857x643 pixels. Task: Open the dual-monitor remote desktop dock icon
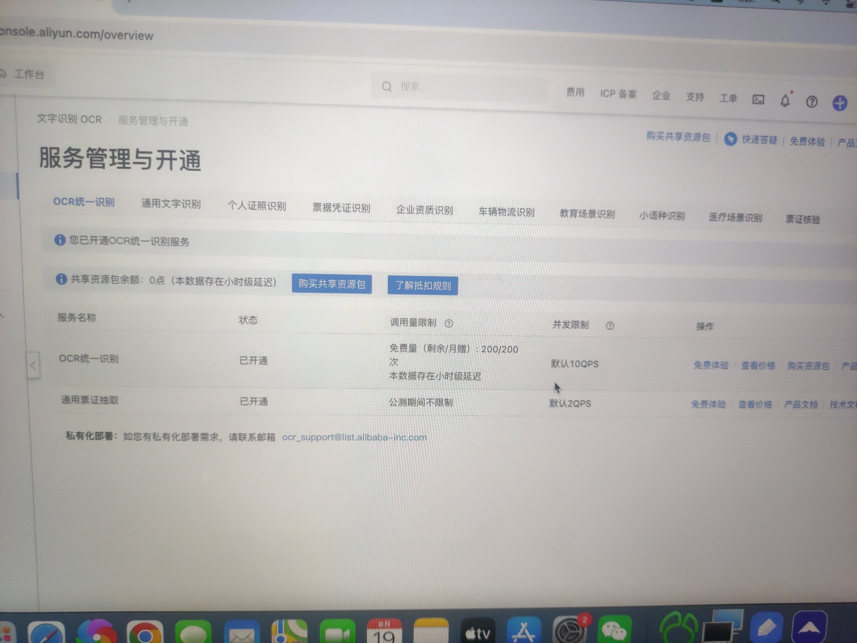click(x=722, y=626)
